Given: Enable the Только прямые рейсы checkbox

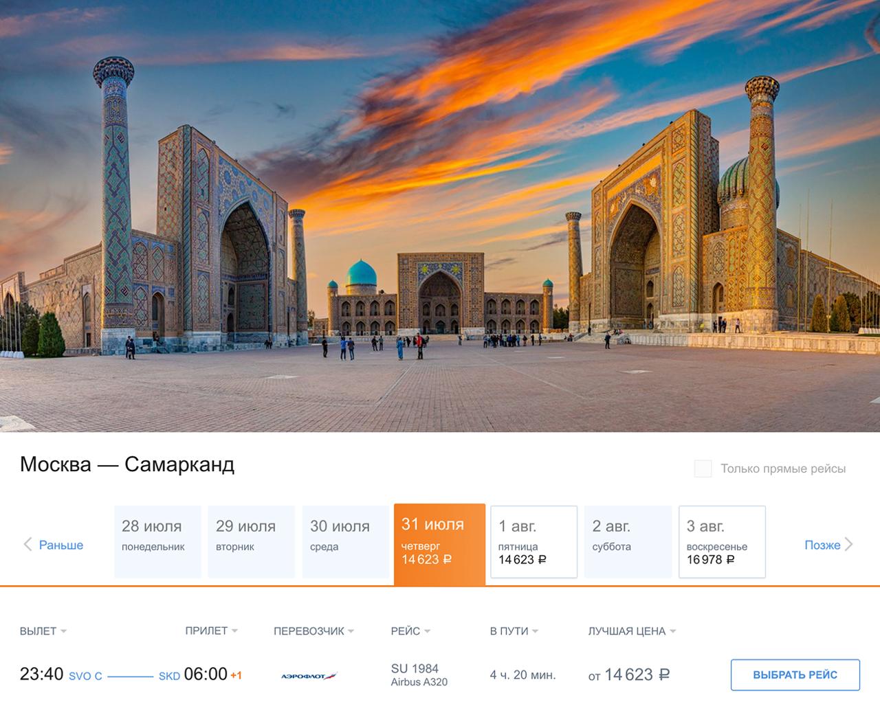Looking at the screenshot, I should (703, 469).
